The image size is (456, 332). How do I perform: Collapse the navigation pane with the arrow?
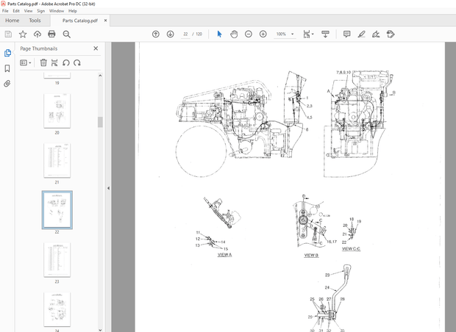point(108,188)
